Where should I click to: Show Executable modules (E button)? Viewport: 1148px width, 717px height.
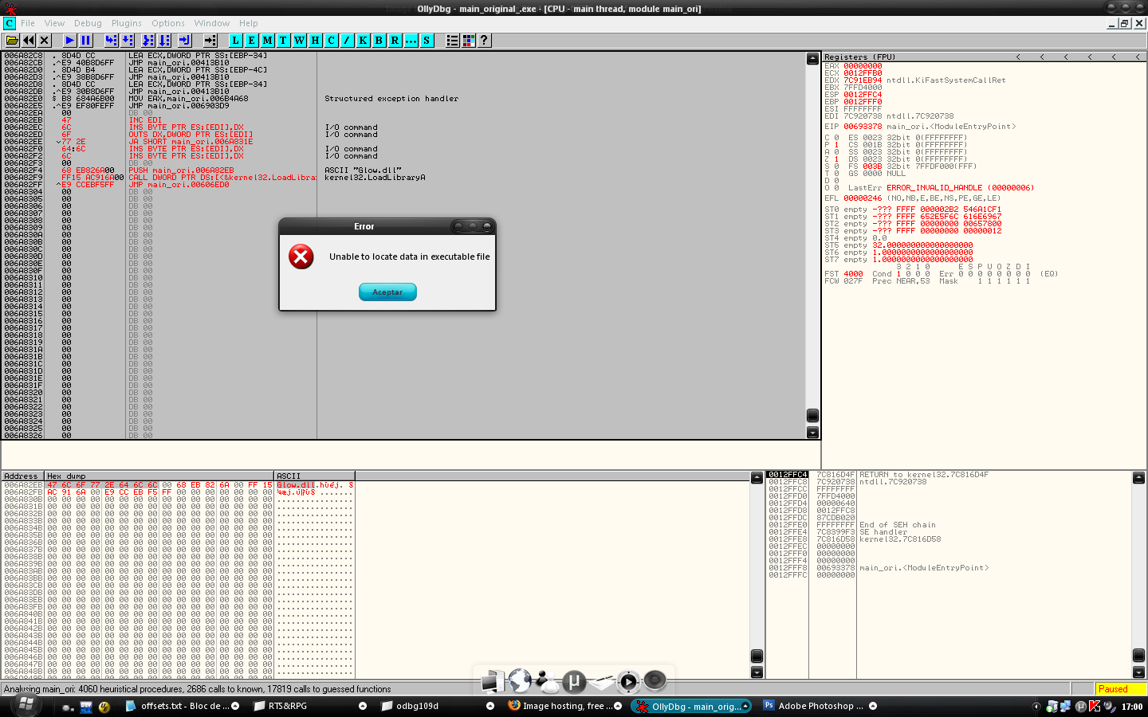(x=251, y=40)
